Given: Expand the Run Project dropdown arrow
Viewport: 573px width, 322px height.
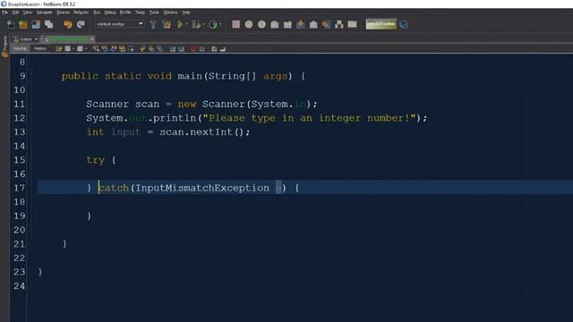Looking at the screenshot, I should tap(186, 24).
